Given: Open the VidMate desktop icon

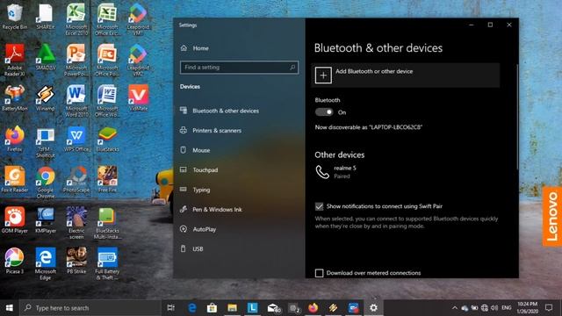Looking at the screenshot, I should [x=139, y=97].
